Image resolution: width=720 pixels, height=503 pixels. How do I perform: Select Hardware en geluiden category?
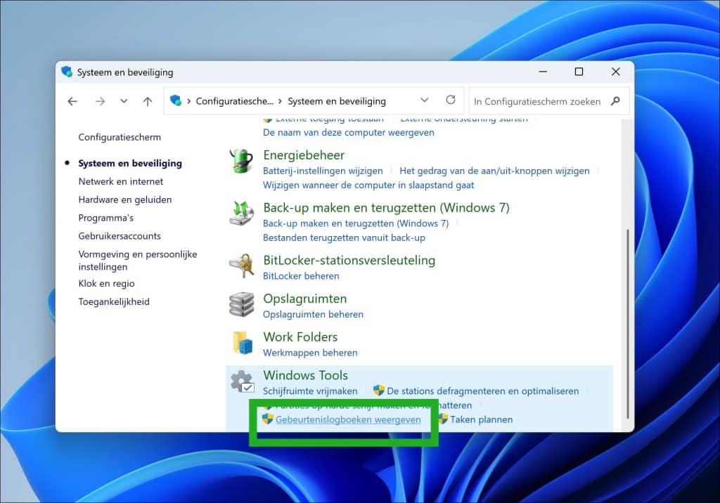[x=125, y=200]
